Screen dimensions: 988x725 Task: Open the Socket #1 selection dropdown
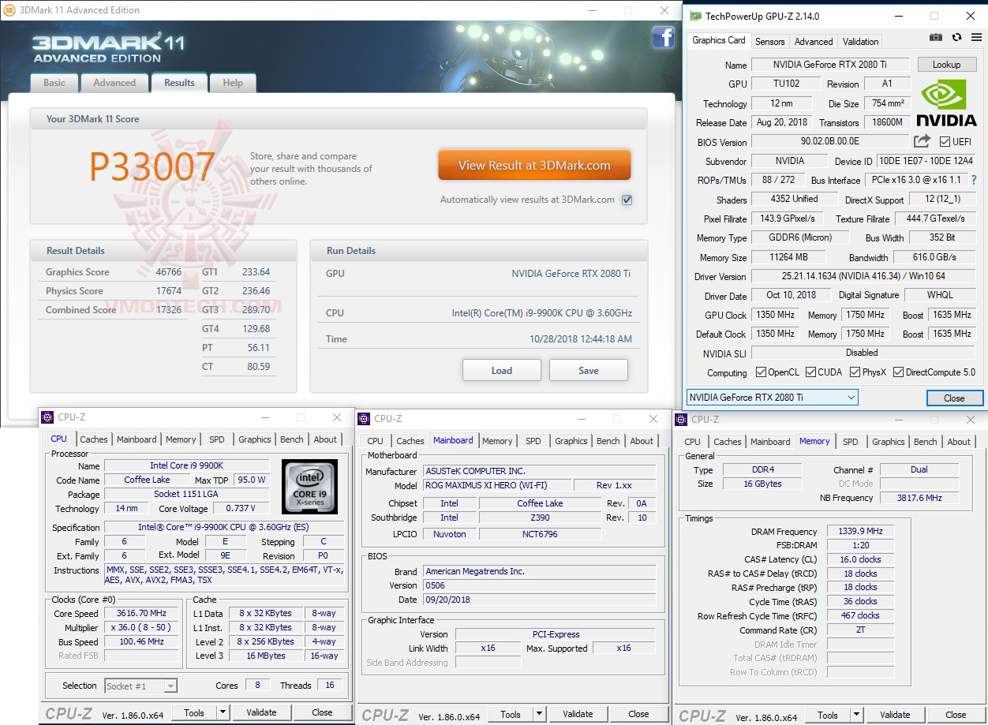point(141,686)
